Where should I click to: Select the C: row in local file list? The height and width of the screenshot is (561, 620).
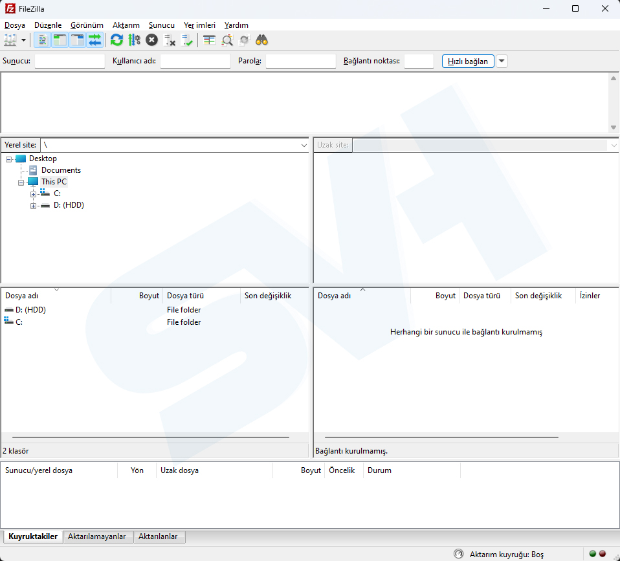tap(155, 322)
